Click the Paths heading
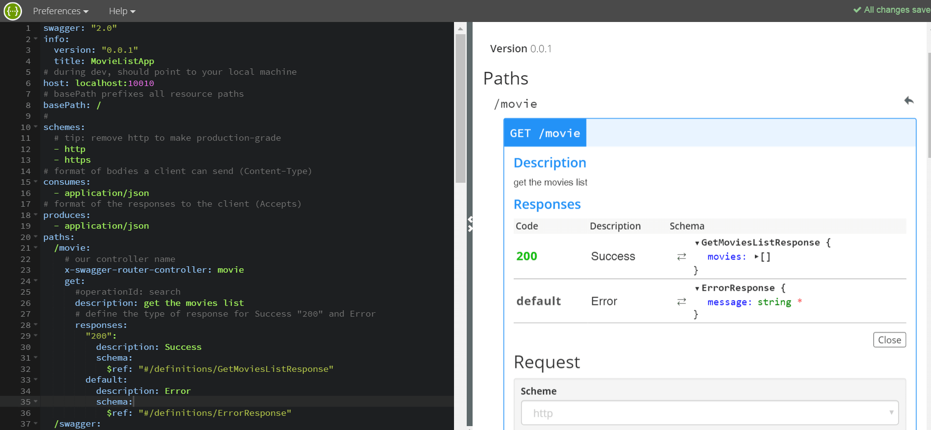This screenshot has width=931, height=430. click(x=506, y=78)
